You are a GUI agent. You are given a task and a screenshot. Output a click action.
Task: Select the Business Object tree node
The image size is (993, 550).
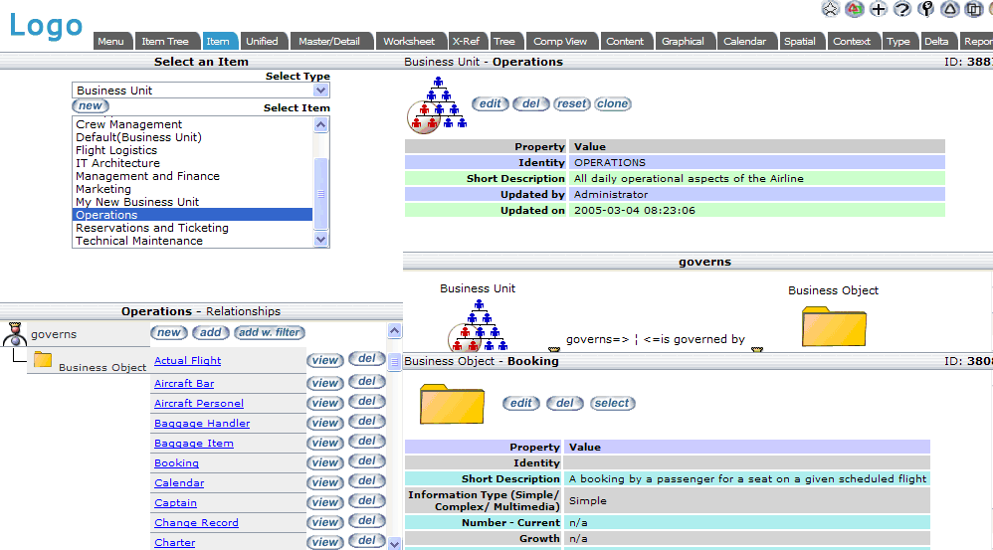coord(101,367)
